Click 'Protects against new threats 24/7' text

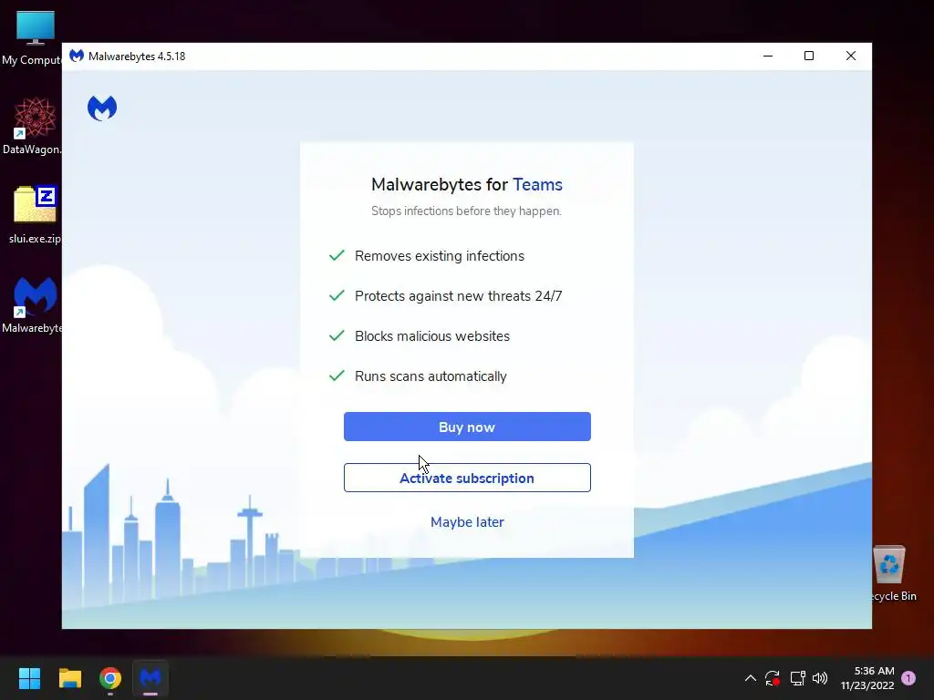[458, 296]
